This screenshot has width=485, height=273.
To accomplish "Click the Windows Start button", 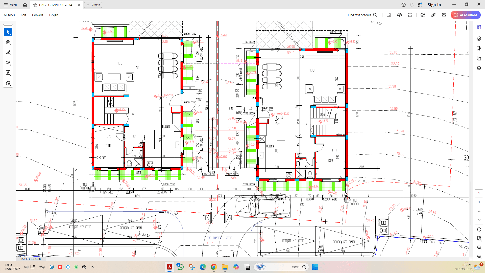I will point(315,267).
